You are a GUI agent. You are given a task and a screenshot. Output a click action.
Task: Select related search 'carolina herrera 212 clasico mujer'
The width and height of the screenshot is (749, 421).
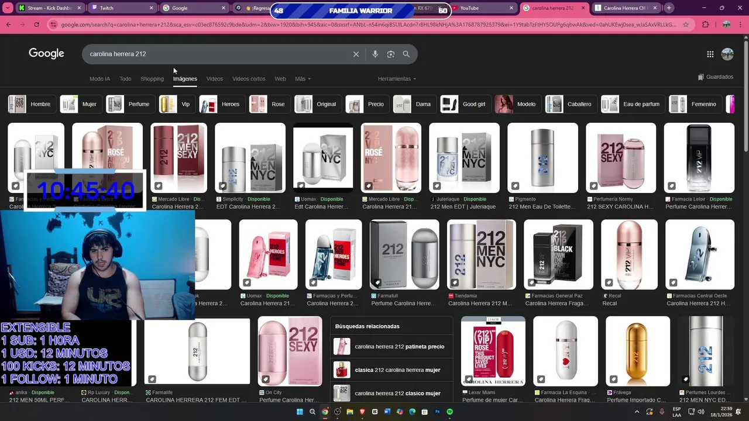391,393
